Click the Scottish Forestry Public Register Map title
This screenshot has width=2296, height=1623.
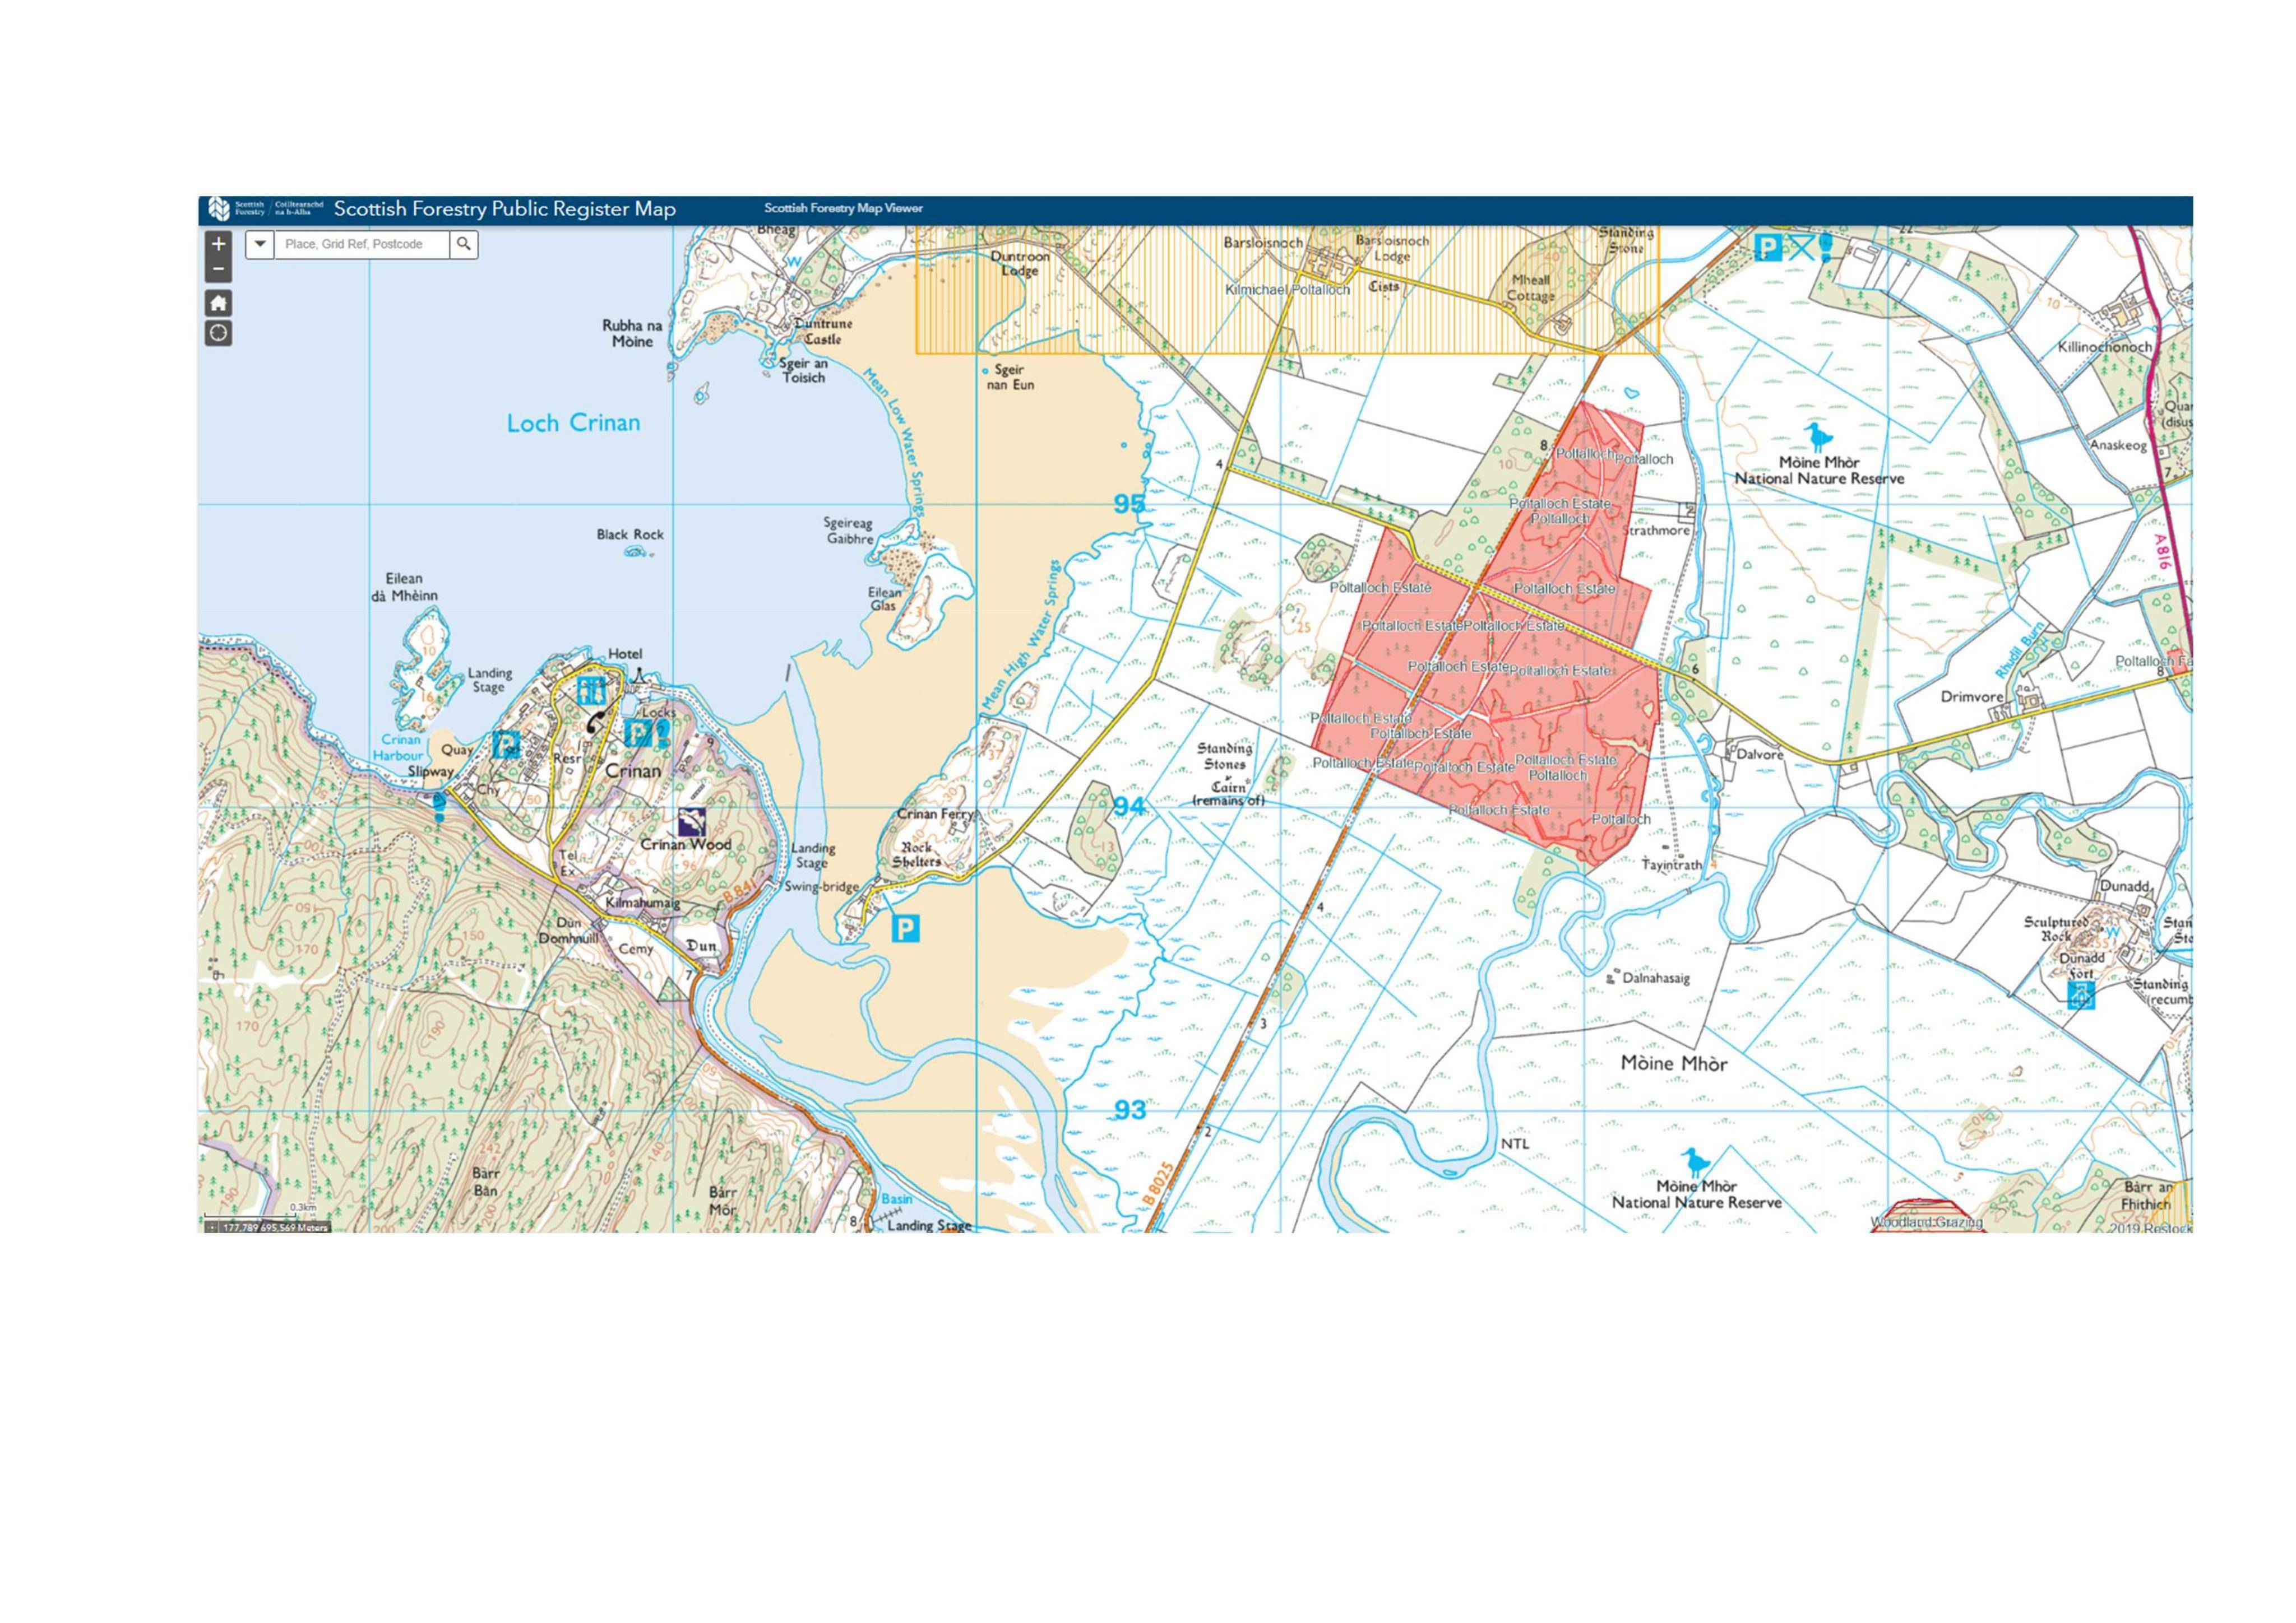point(505,209)
